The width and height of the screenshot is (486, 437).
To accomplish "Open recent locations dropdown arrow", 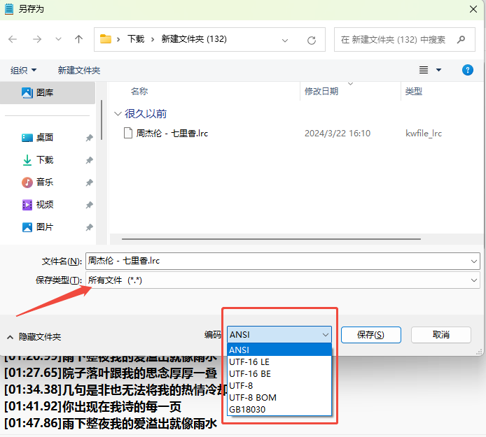I will (x=58, y=40).
